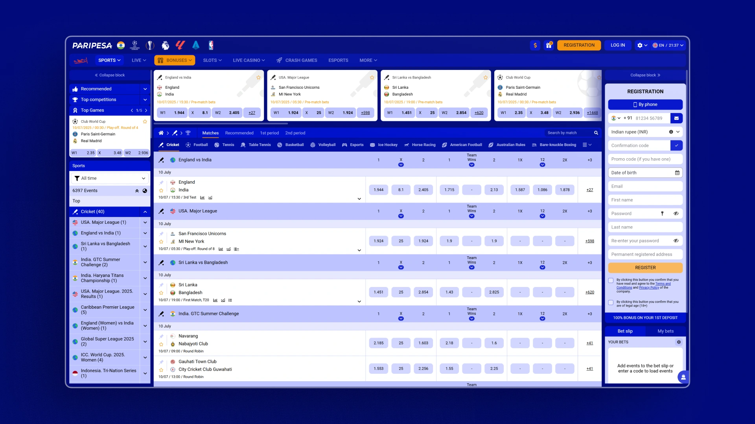Click the orange REGISTRATION button

[579, 45]
